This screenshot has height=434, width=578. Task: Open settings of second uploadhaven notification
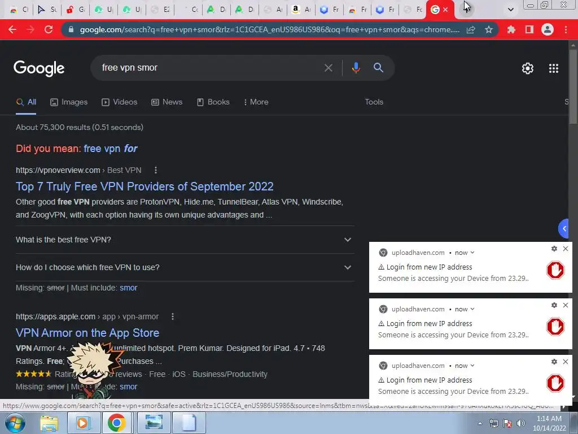click(554, 305)
